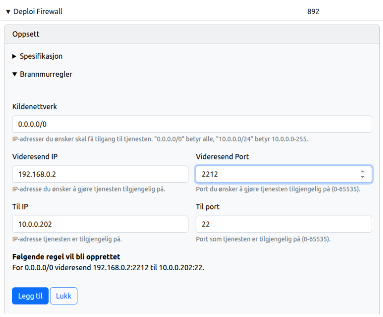
Task: Click the rule summary text line
Action: point(108,268)
